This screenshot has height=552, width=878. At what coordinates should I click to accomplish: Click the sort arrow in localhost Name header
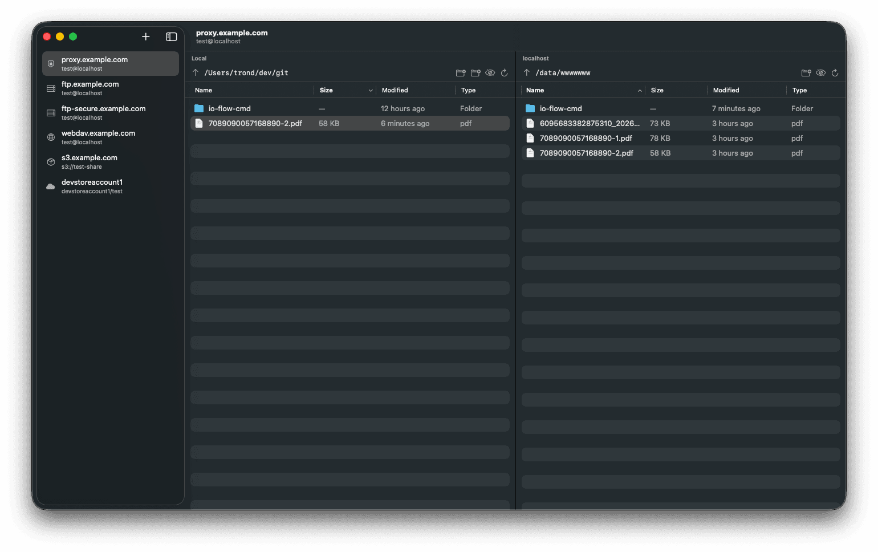pos(640,90)
